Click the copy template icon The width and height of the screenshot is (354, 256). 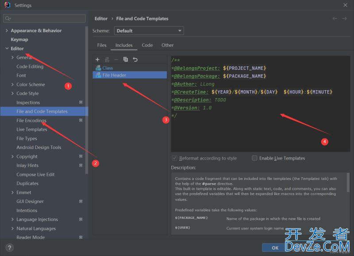pyautogui.click(x=126, y=59)
